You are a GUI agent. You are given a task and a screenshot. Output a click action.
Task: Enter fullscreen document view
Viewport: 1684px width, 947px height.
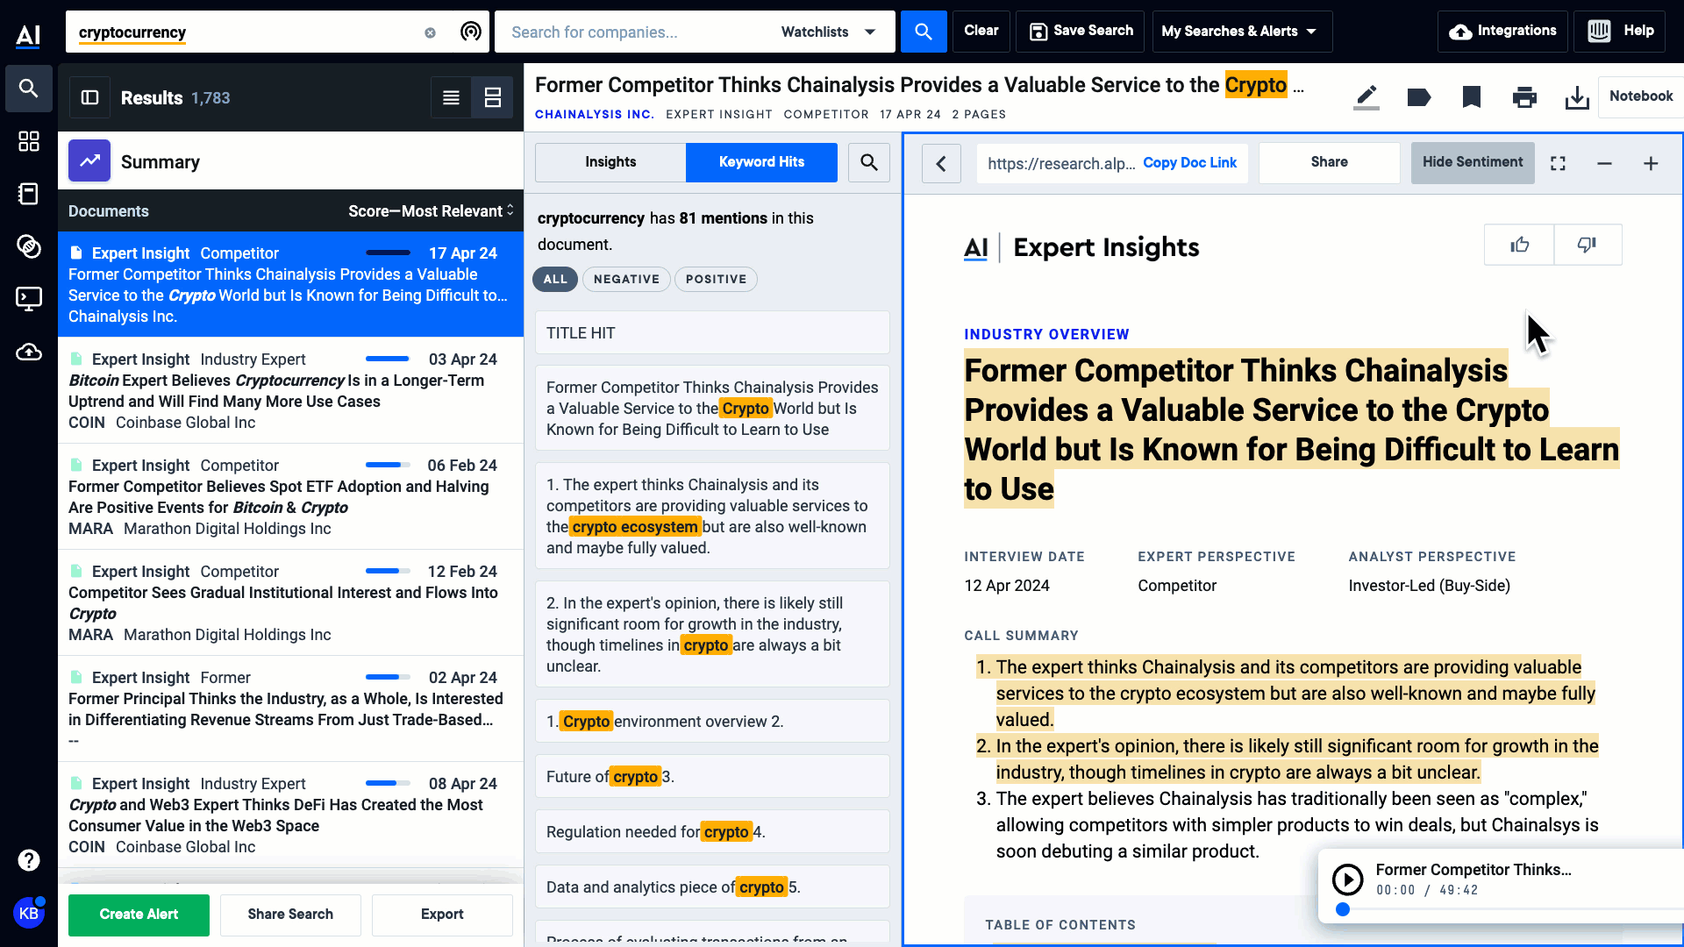coord(1558,163)
